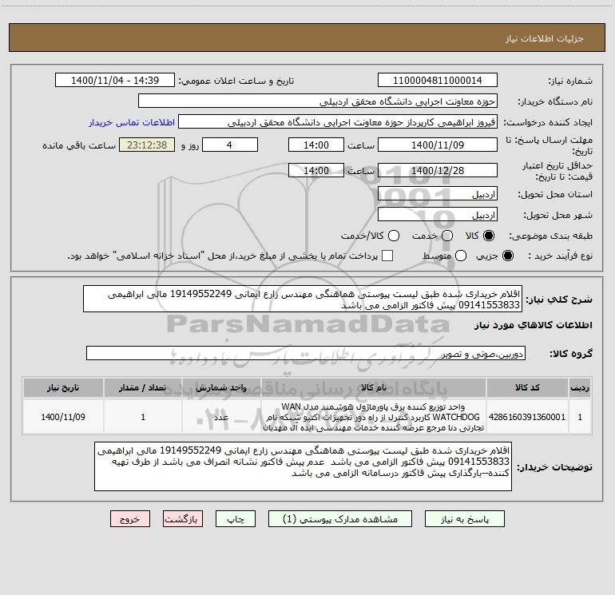Image resolution: width=615 pixels, height=595 pixels.
Task: Open اطلاعات تماس خریدار link
Action: 132,122
